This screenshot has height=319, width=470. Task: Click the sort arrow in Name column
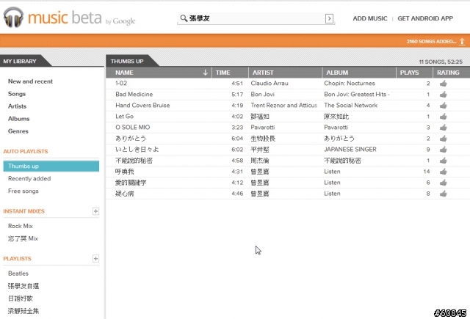[x=206, y=73]
